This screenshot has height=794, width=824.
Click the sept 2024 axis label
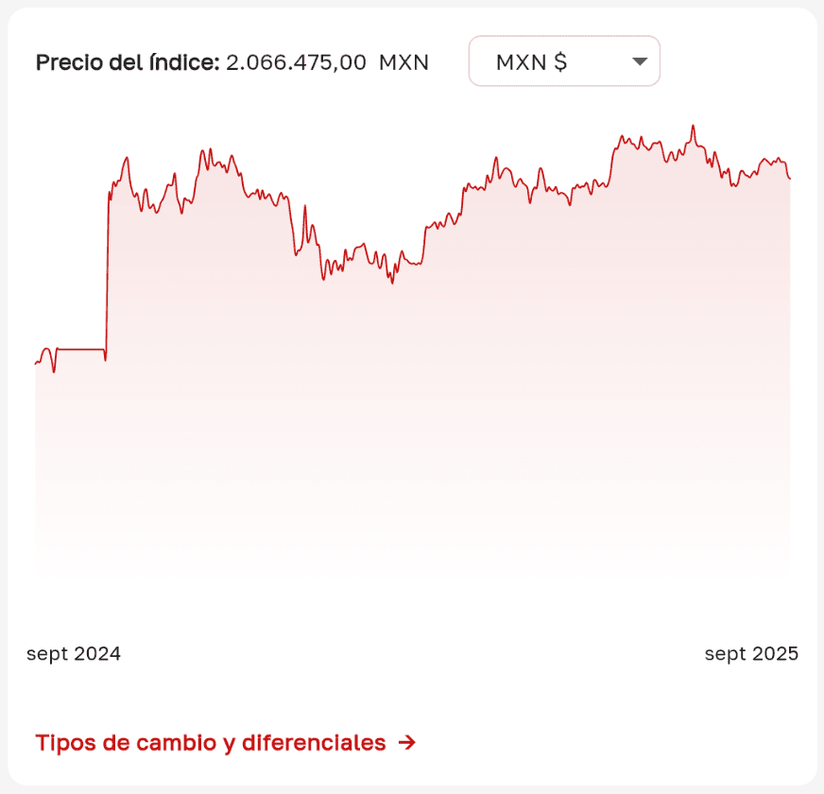[74, 653]
